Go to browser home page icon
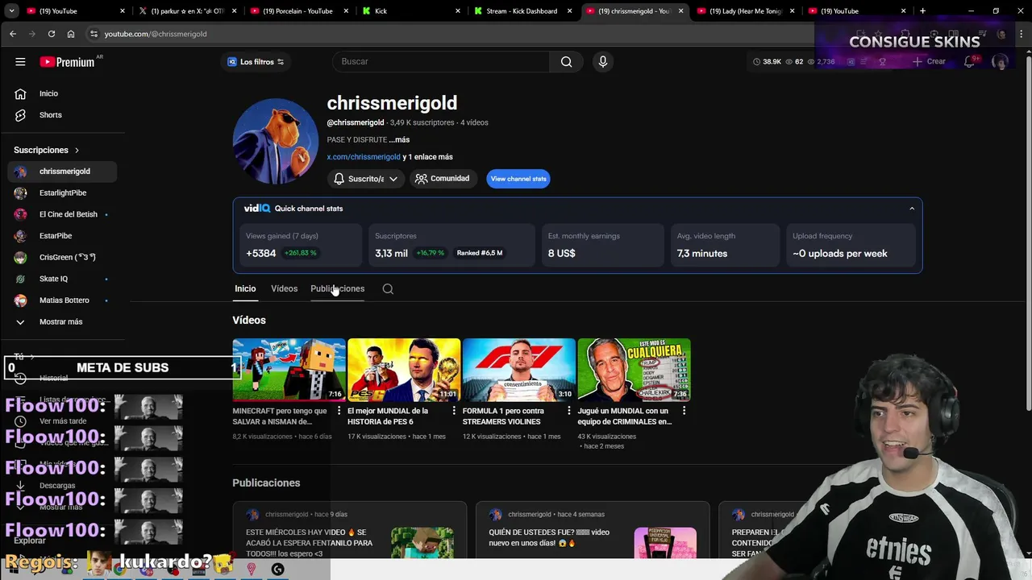This screenshot has width=1032, height=580. [x=71, y=34]
